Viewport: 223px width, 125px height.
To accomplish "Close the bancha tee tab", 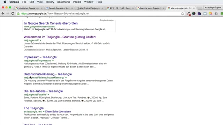I will [163, 8].
